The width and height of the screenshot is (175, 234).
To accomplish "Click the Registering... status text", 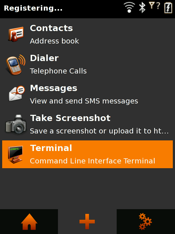I will coord(33,8).
